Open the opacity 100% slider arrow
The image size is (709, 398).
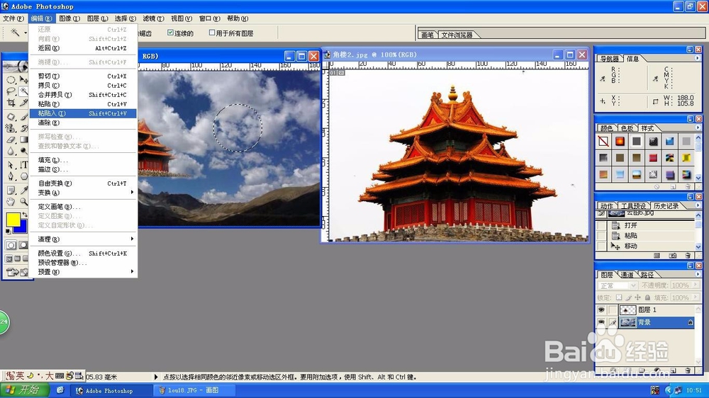pyautogui.click(x=696, y=285)
